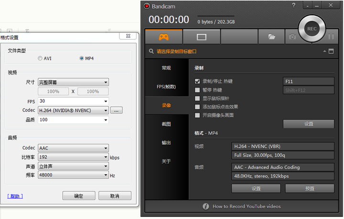Click the red Bandicam logo icon
Viewport: 344px width, 219px height.
pos(147,6)
